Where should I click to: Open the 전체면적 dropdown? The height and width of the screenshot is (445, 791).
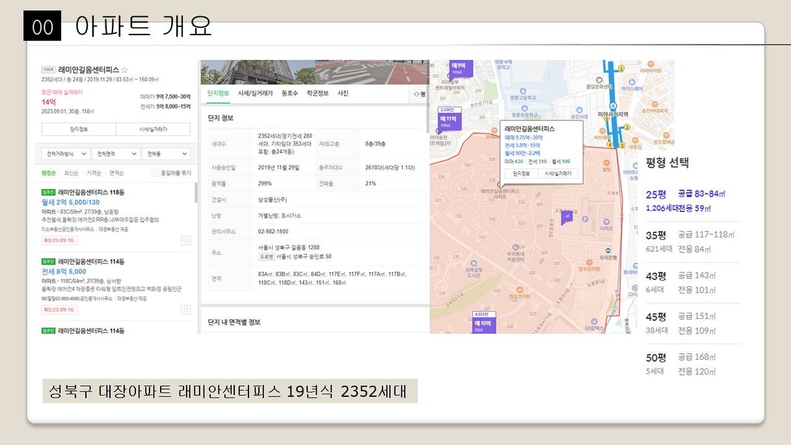coord(116,154)
